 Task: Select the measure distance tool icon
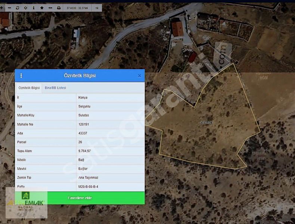coord(50,7)
